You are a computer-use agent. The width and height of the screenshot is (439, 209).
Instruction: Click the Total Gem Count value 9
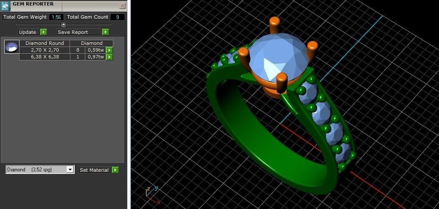pyautogui.click(x=117, y=17)
